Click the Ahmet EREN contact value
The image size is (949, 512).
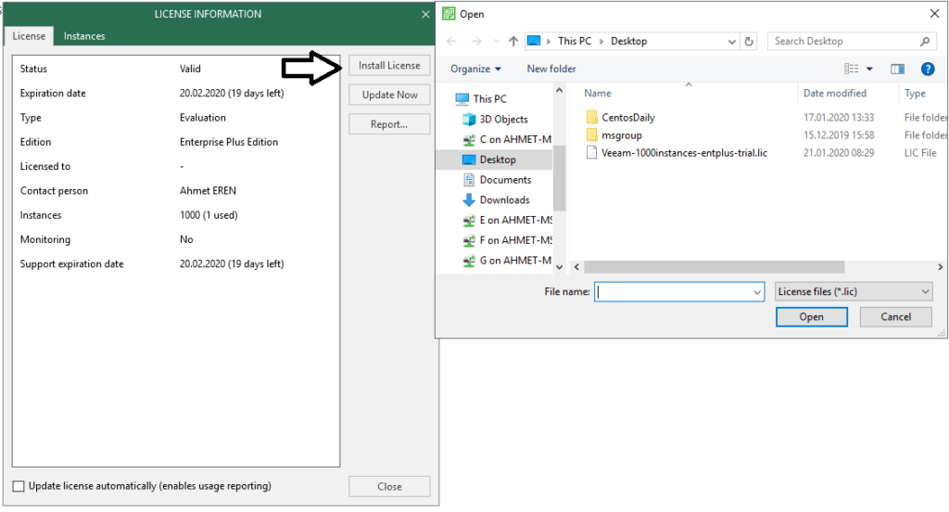(208, 191)
